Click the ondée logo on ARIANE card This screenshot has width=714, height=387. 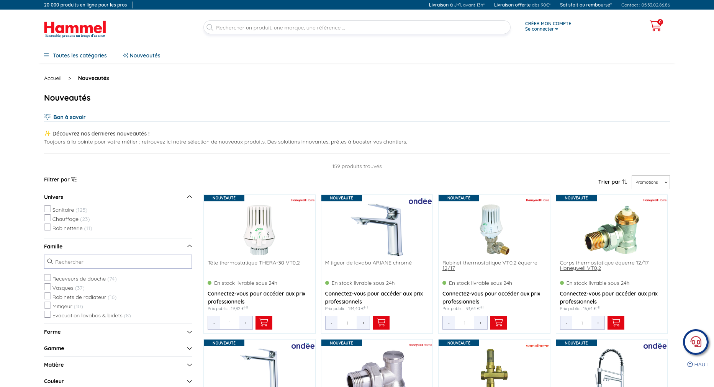[x=420, y=201]
